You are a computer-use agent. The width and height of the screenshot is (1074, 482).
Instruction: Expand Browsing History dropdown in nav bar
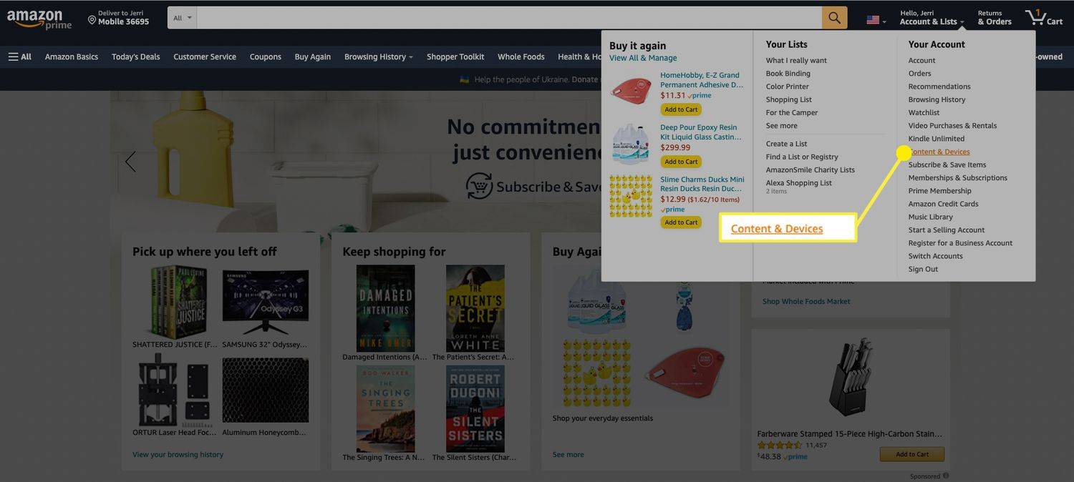pyautogui.click(x=379, y=56)
